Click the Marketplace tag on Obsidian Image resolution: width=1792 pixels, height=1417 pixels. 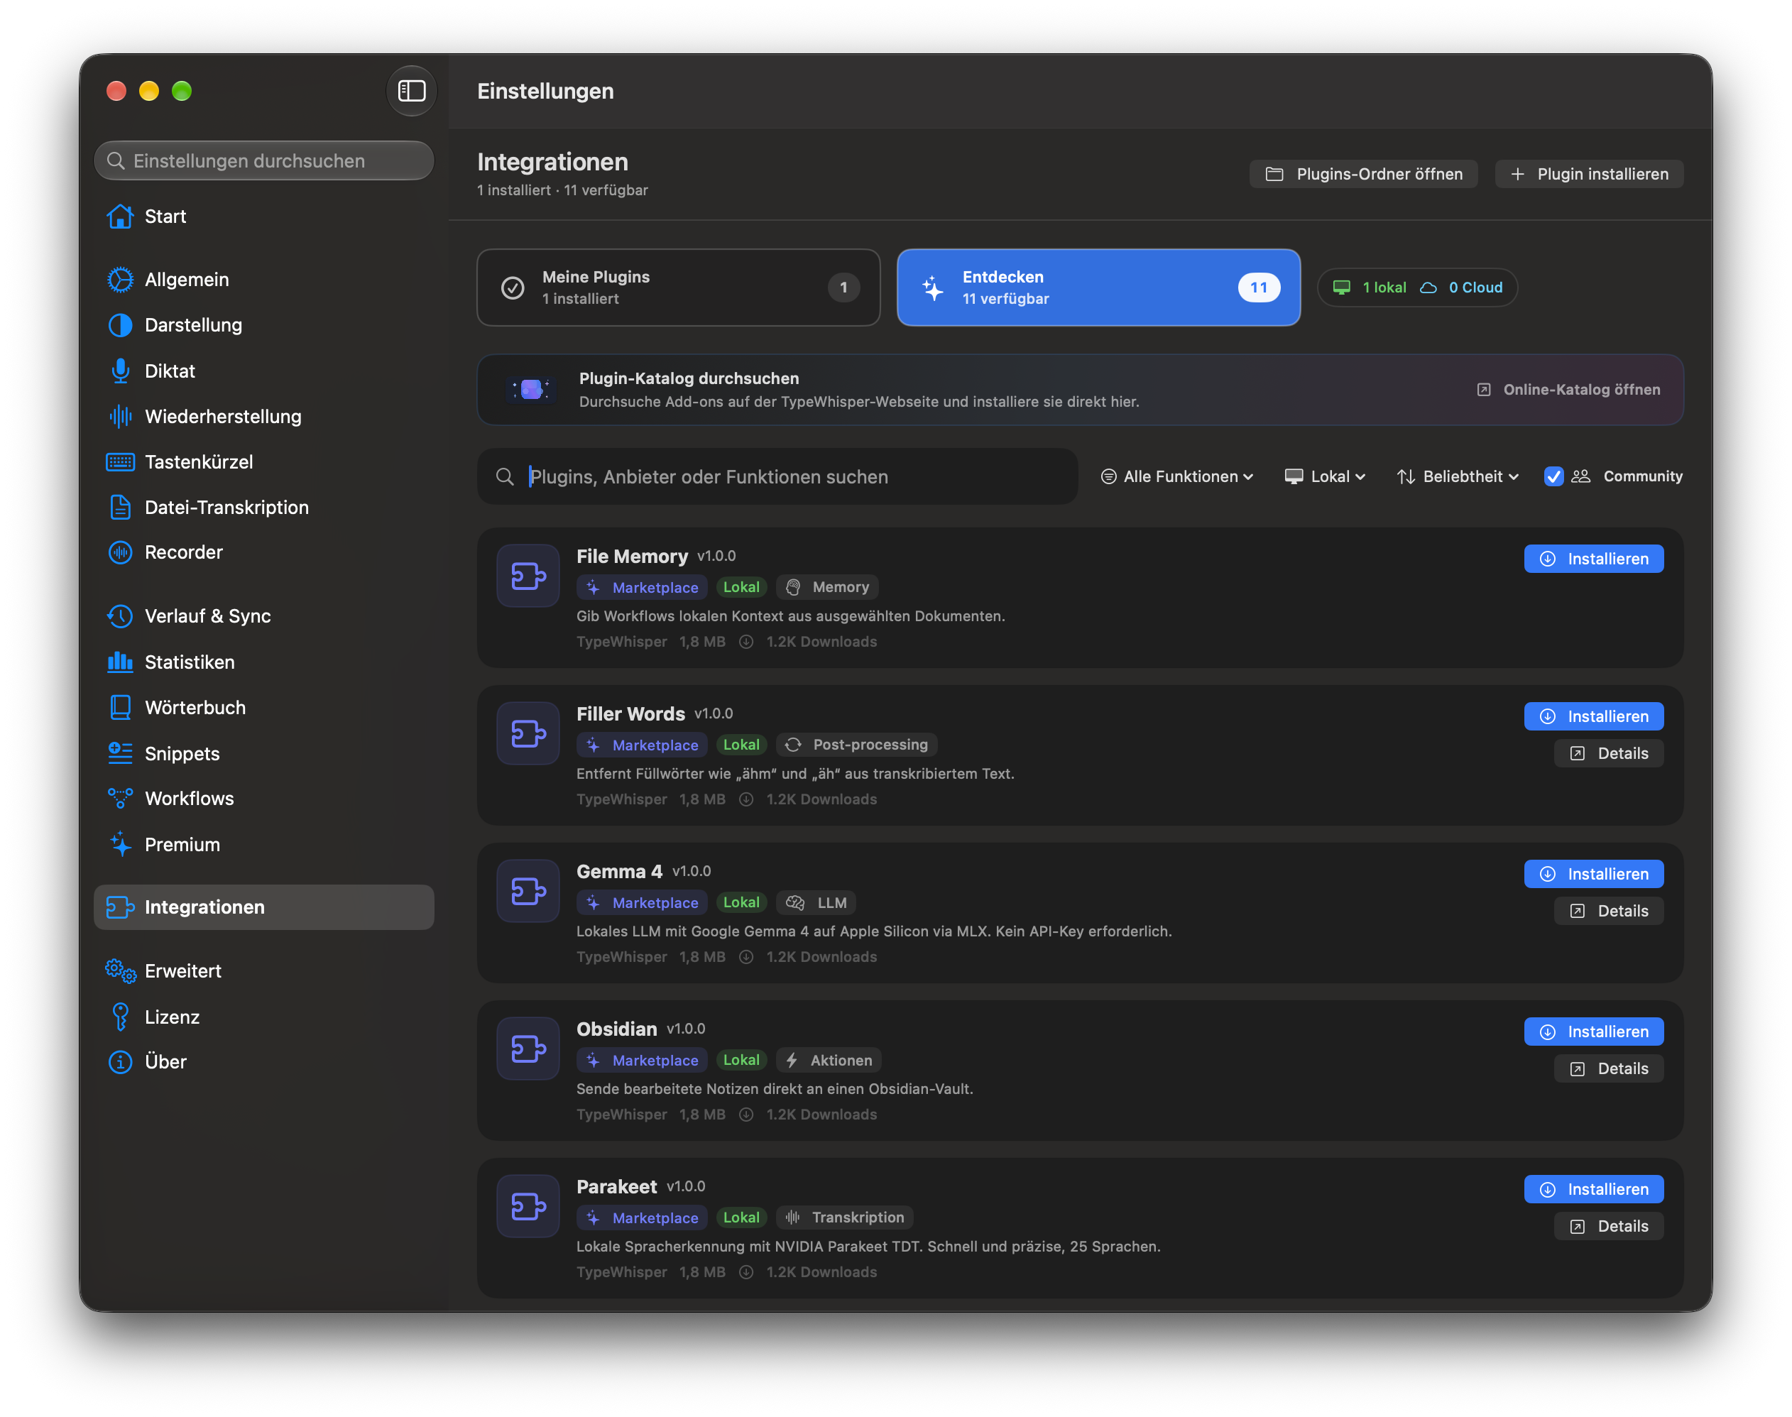point(642,1060)
